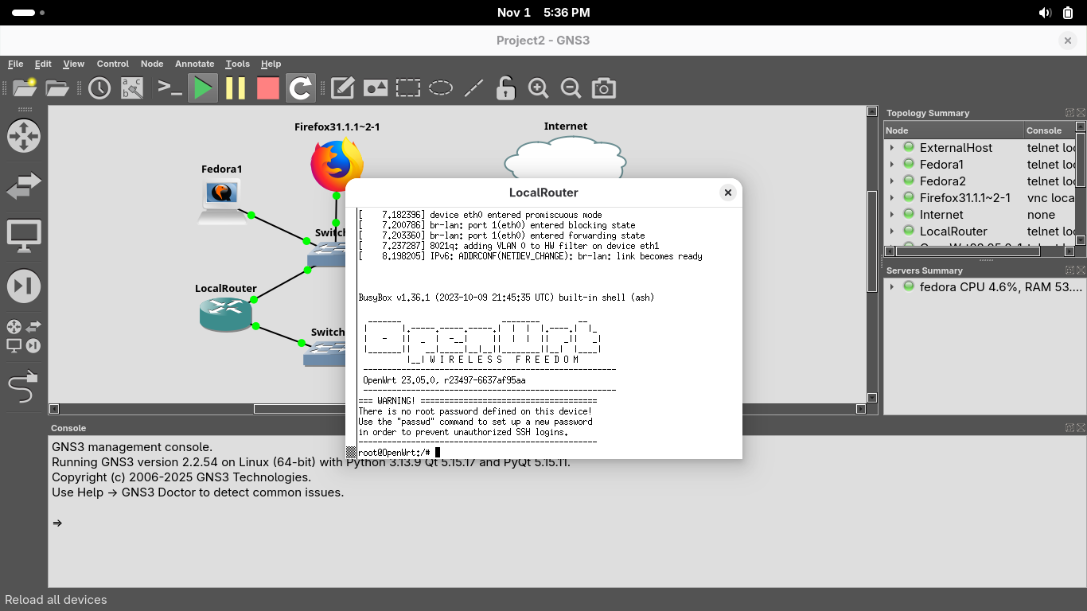The width and height of the screenshot is (1087, 611).
Task: Close the LocalRouter console window
Action: point(727,193)
